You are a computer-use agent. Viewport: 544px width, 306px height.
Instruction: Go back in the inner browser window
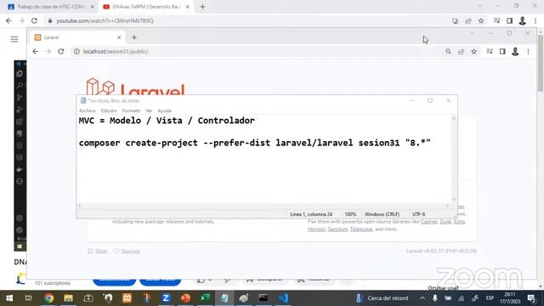[36, 51]
